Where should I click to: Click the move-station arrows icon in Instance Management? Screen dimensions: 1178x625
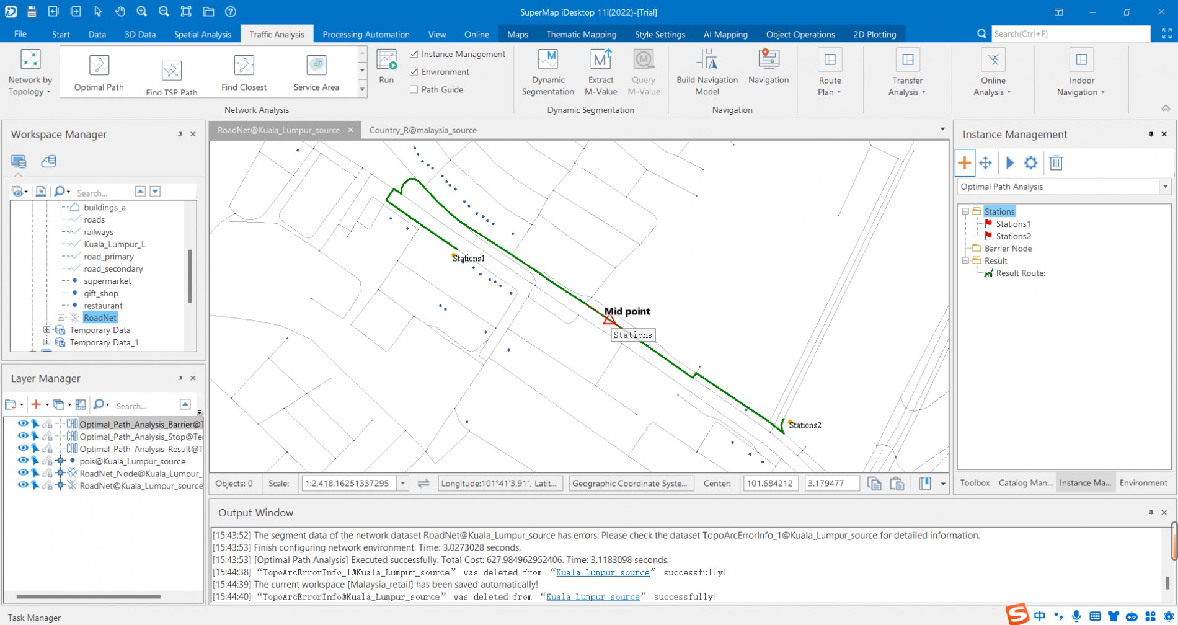point(985,163)
